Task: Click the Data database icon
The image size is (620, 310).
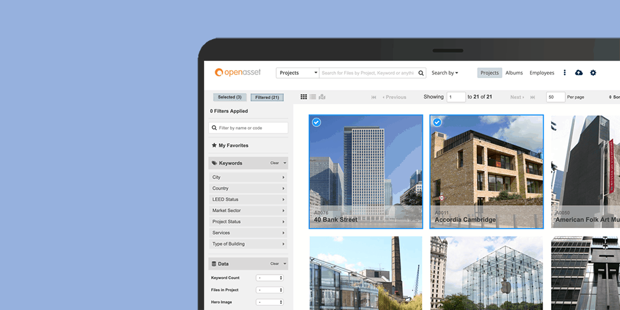Action: coord(214,263)
